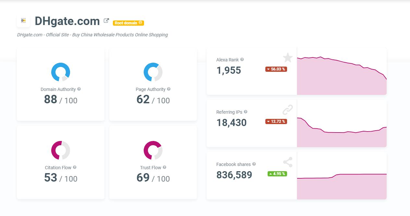Screen dimensions: 410x216
Task: Open the external link icon beside DHgate.com
Action: click(106, 21)
